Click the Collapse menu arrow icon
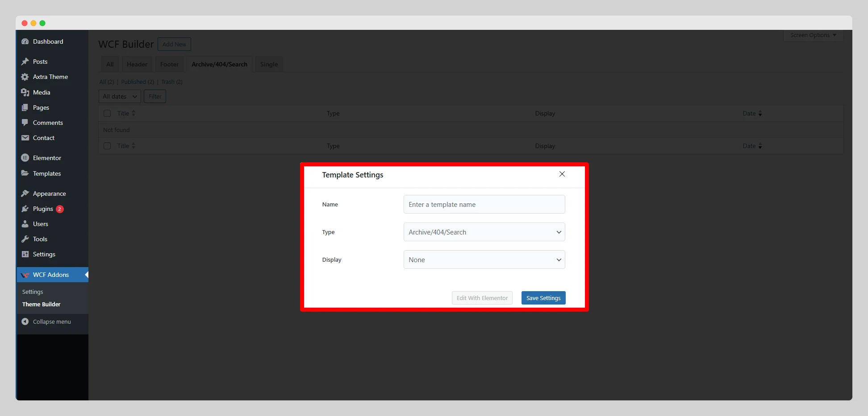The height and width of the screenshot is (416, 868). 25,321
